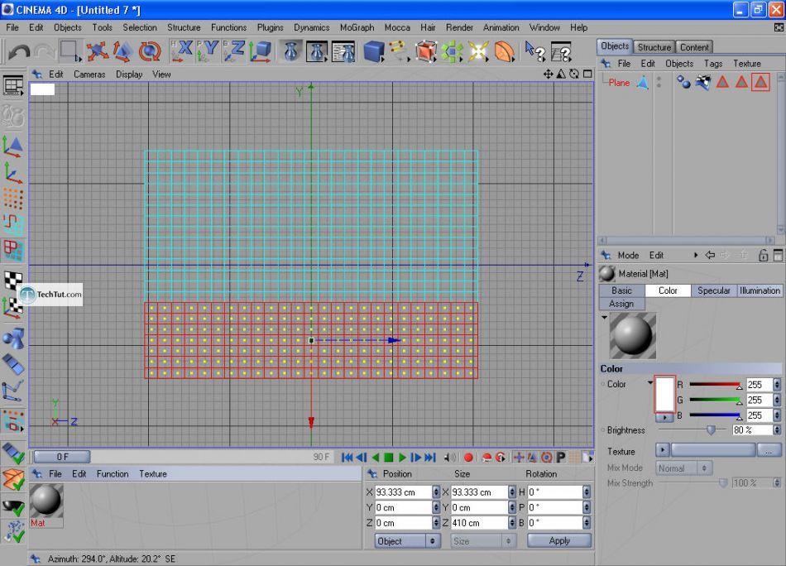Screen dimensions: 786x566
Task: Switch to Edges mode
Action: (x=13, y=224)
